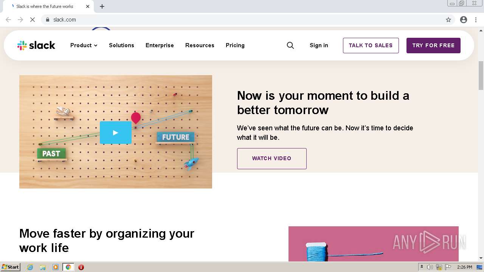The width and height of the screenshot is (484, 272).
Task: Stop page loading with the X button
Action: (x=33, y=20)
